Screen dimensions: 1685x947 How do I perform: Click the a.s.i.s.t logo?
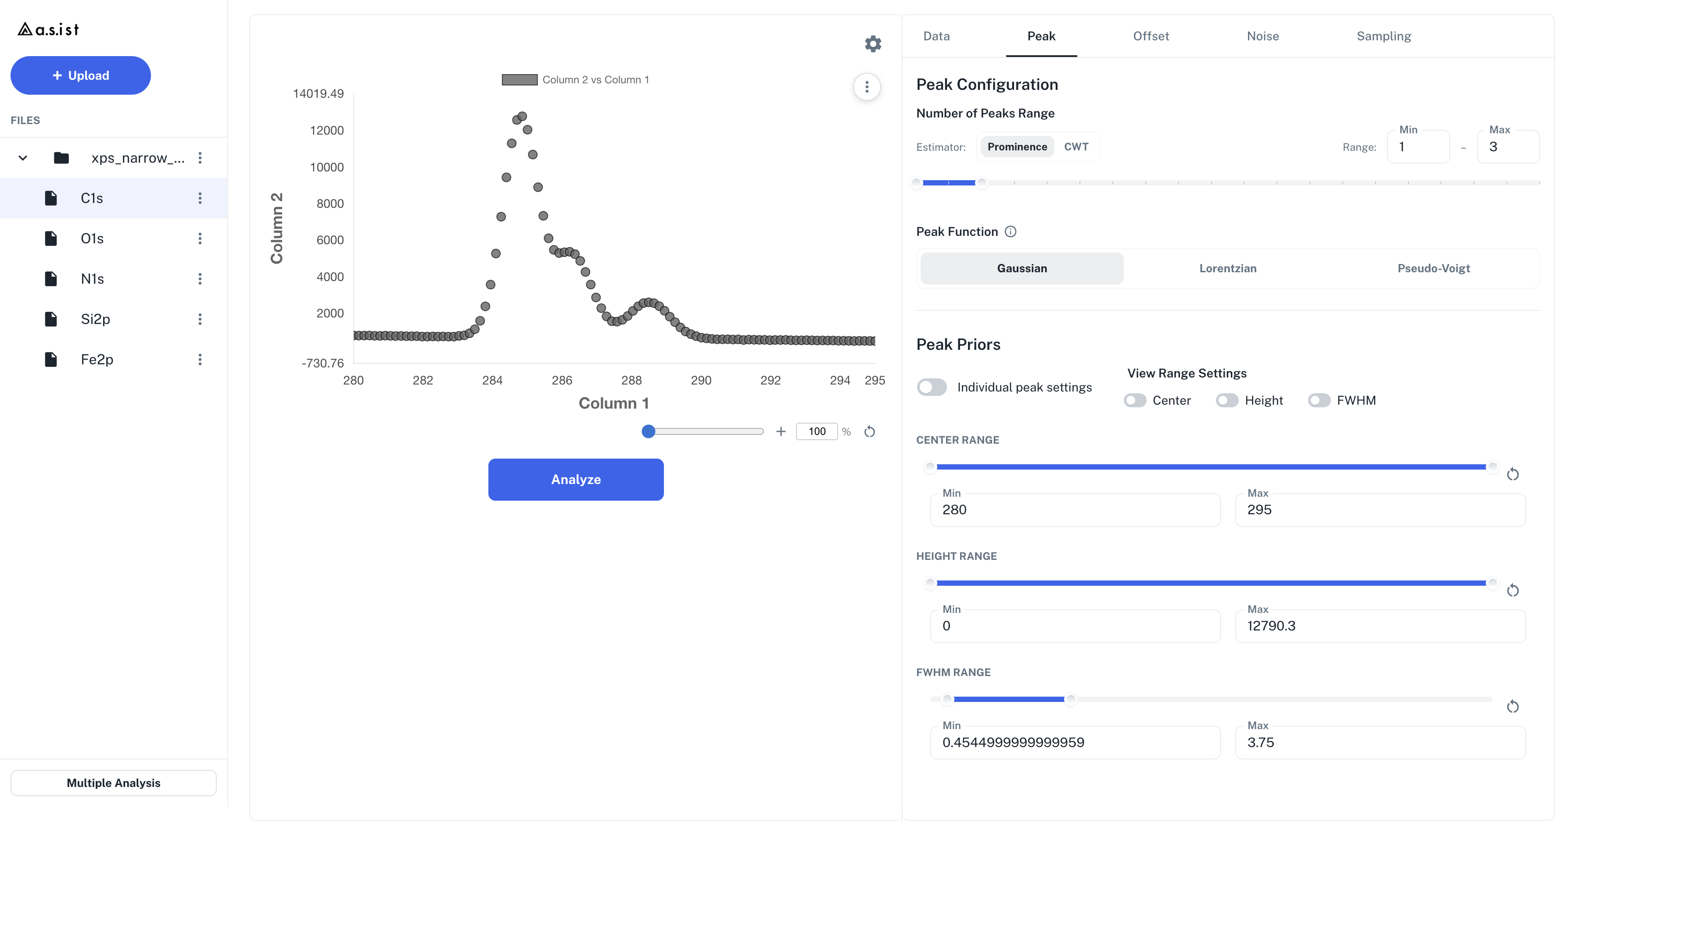point(48,29)
